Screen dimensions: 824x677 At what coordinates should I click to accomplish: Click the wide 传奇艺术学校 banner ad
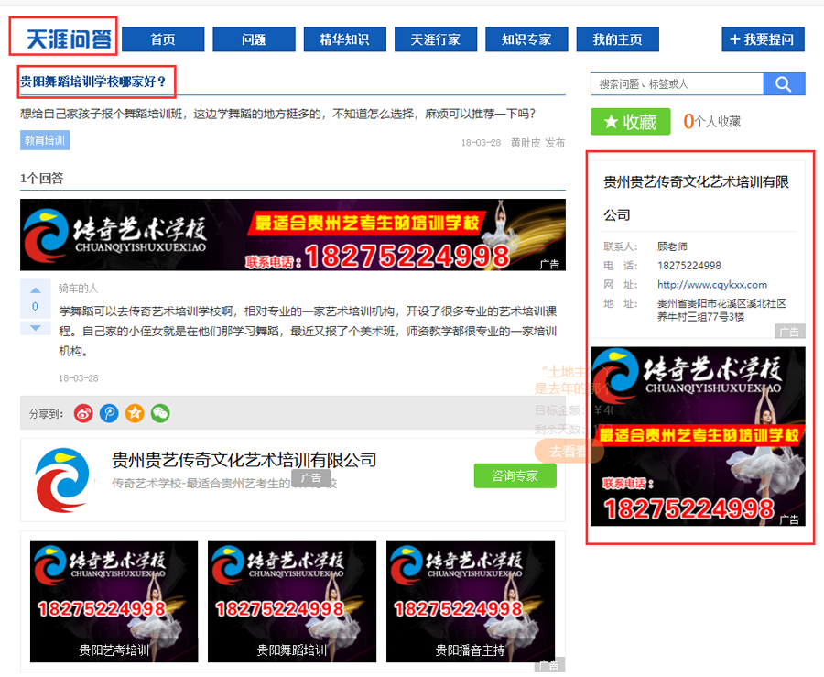coord(293,235)
